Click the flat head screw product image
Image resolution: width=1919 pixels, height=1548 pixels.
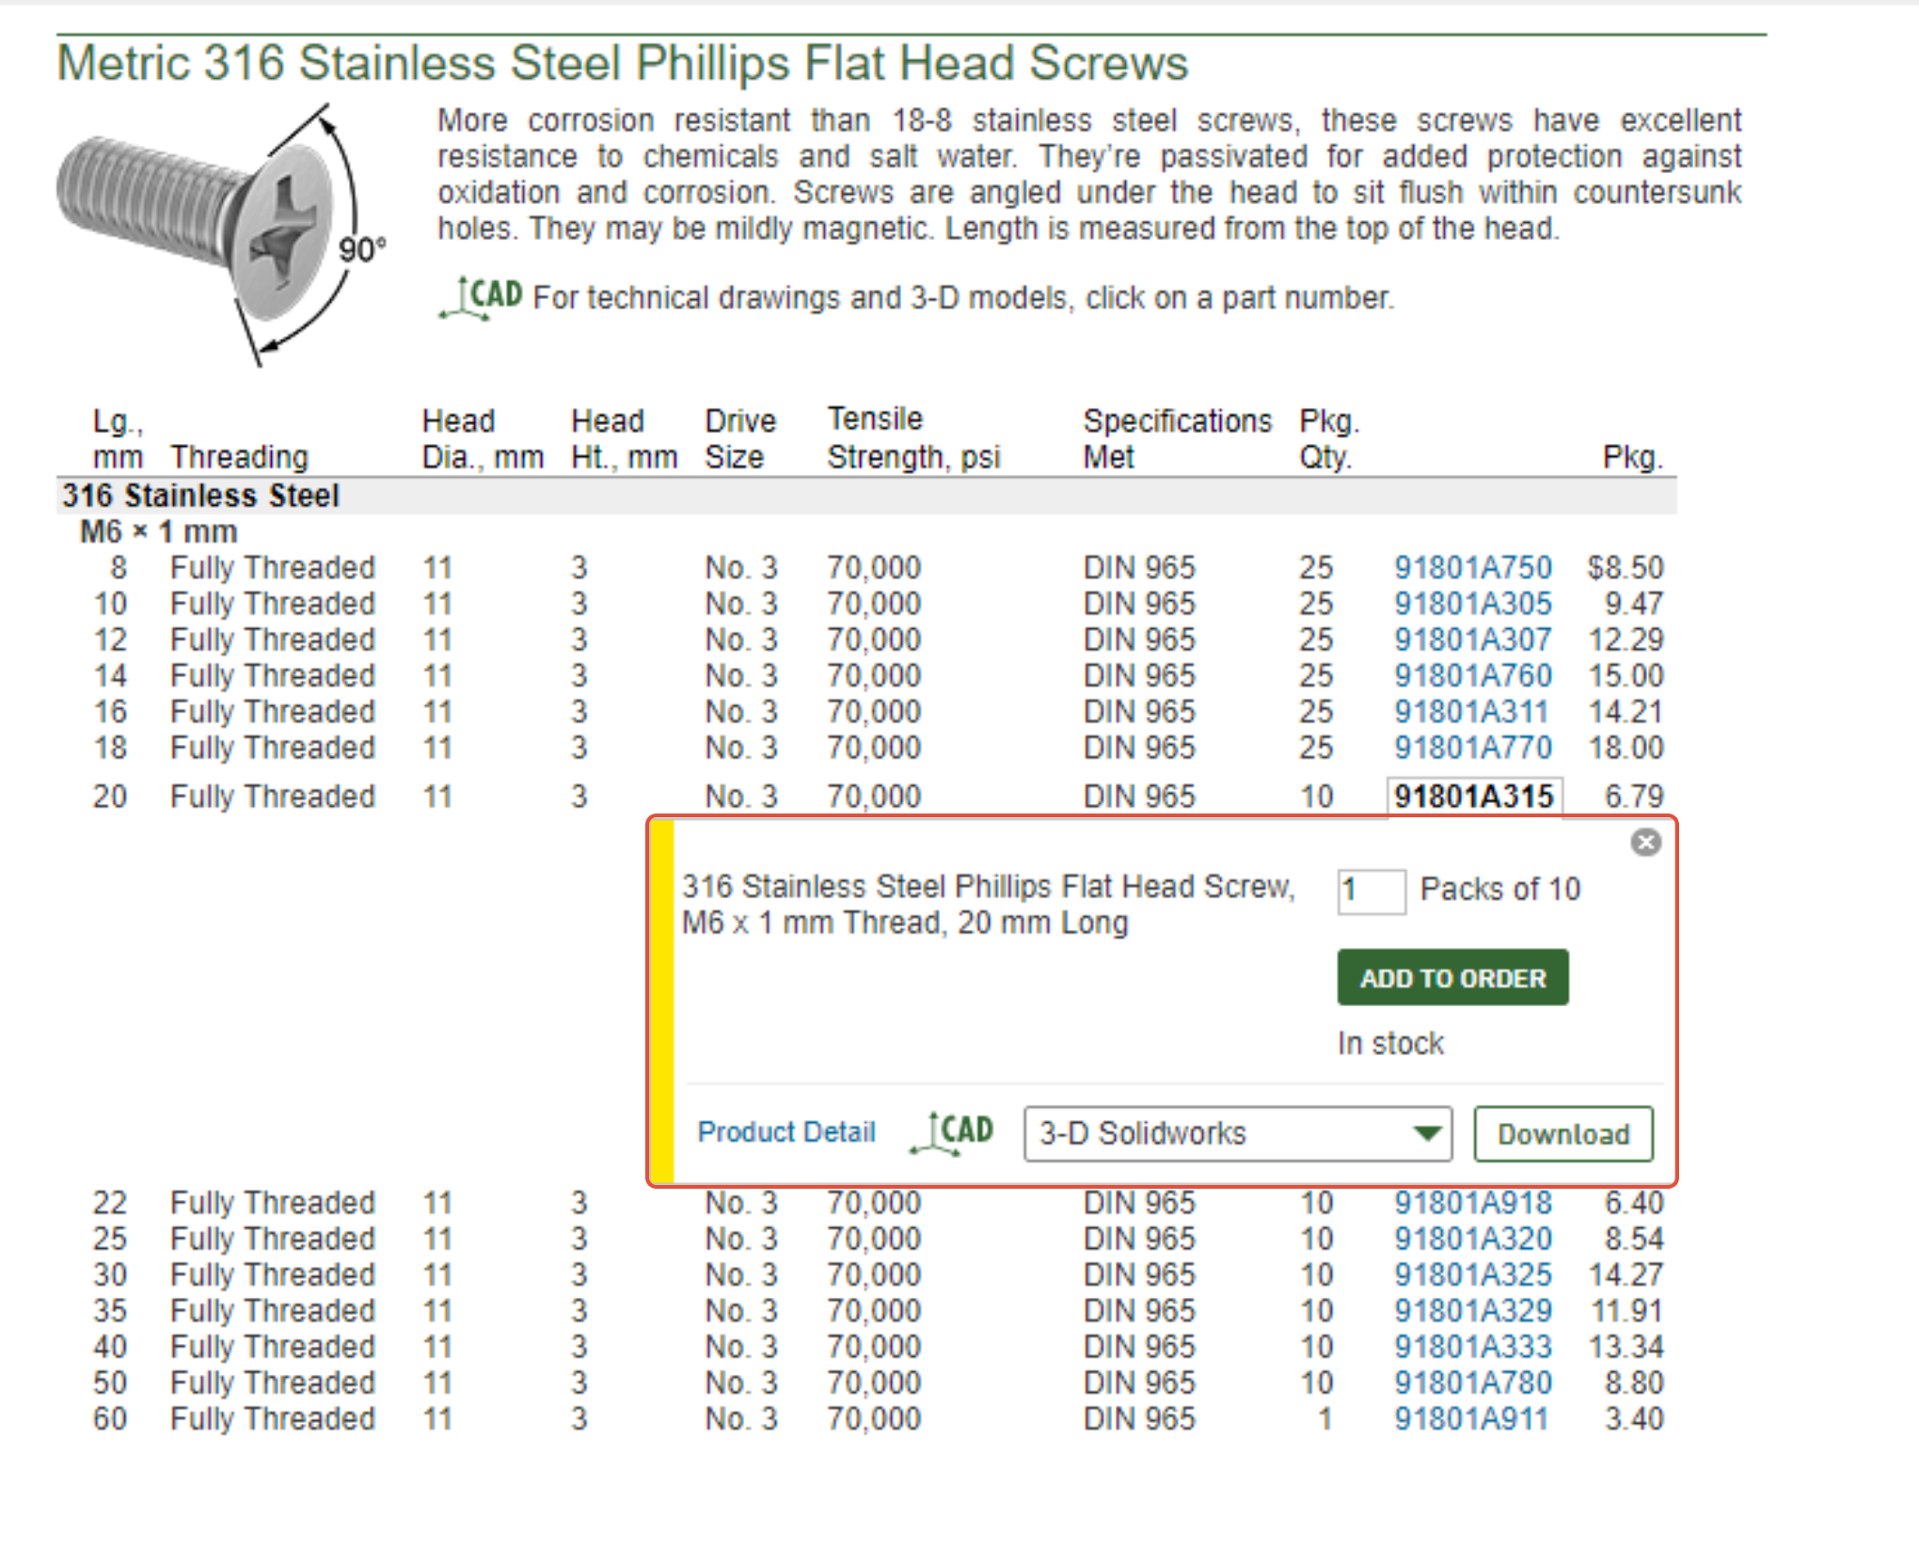(x=223, y=234)
